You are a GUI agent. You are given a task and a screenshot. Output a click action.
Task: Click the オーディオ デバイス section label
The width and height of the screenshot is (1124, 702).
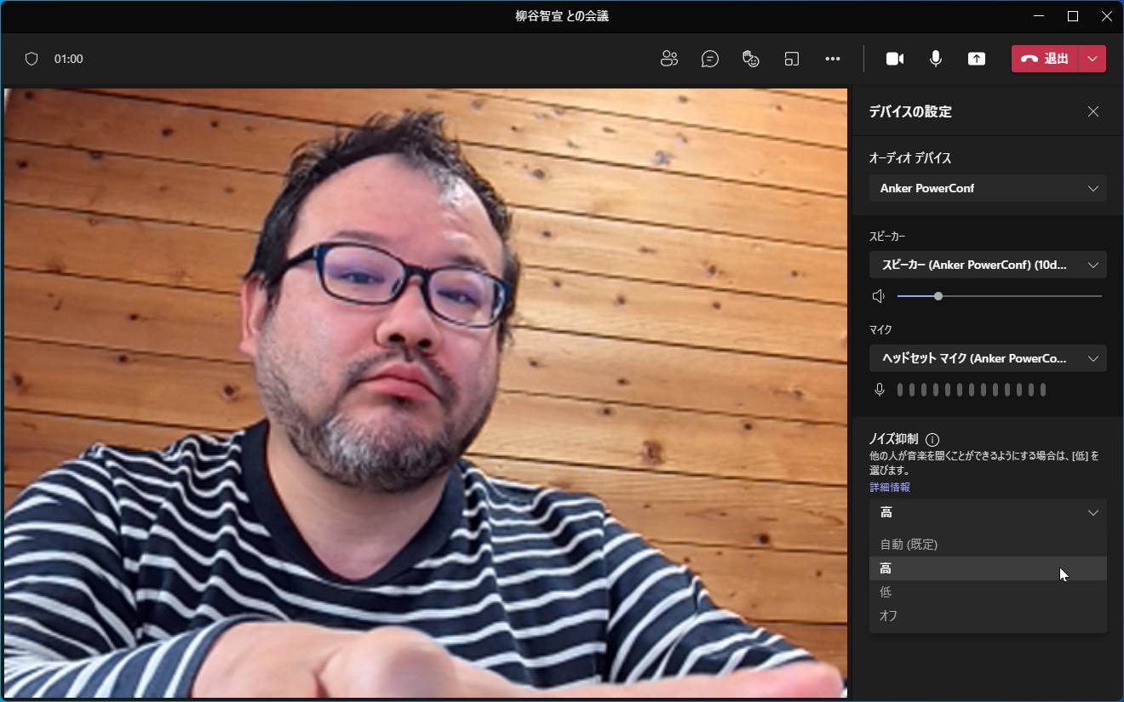[x=910, y=158]
